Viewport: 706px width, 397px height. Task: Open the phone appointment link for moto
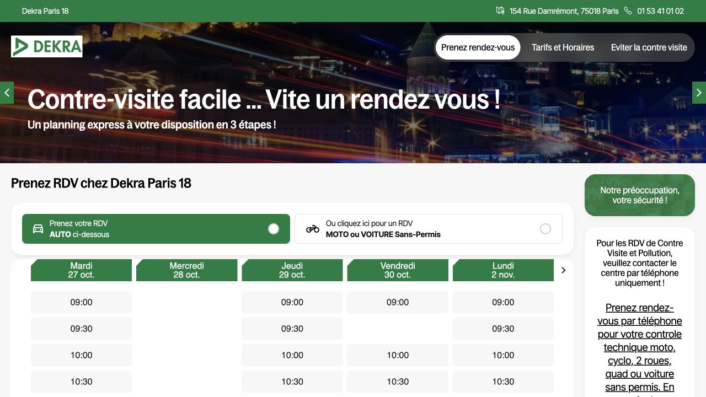640,349
